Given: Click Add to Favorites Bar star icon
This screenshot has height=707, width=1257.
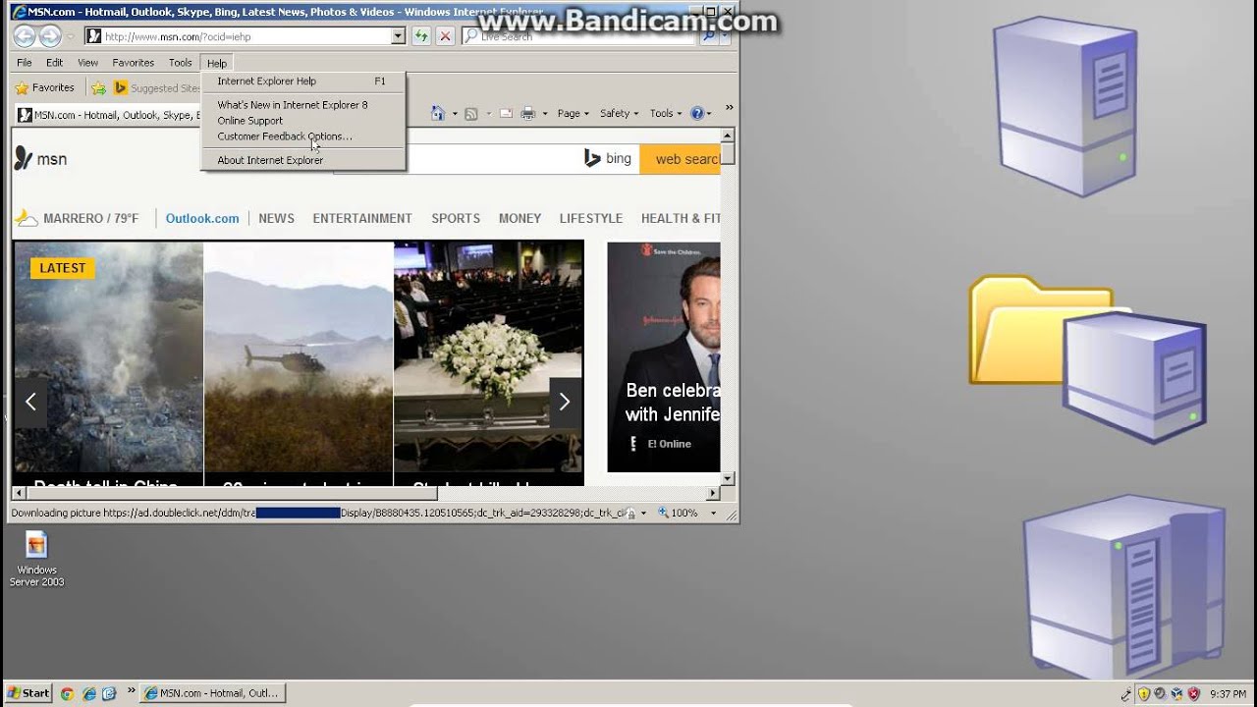Looking at the screenshot, I should (98, 88).
